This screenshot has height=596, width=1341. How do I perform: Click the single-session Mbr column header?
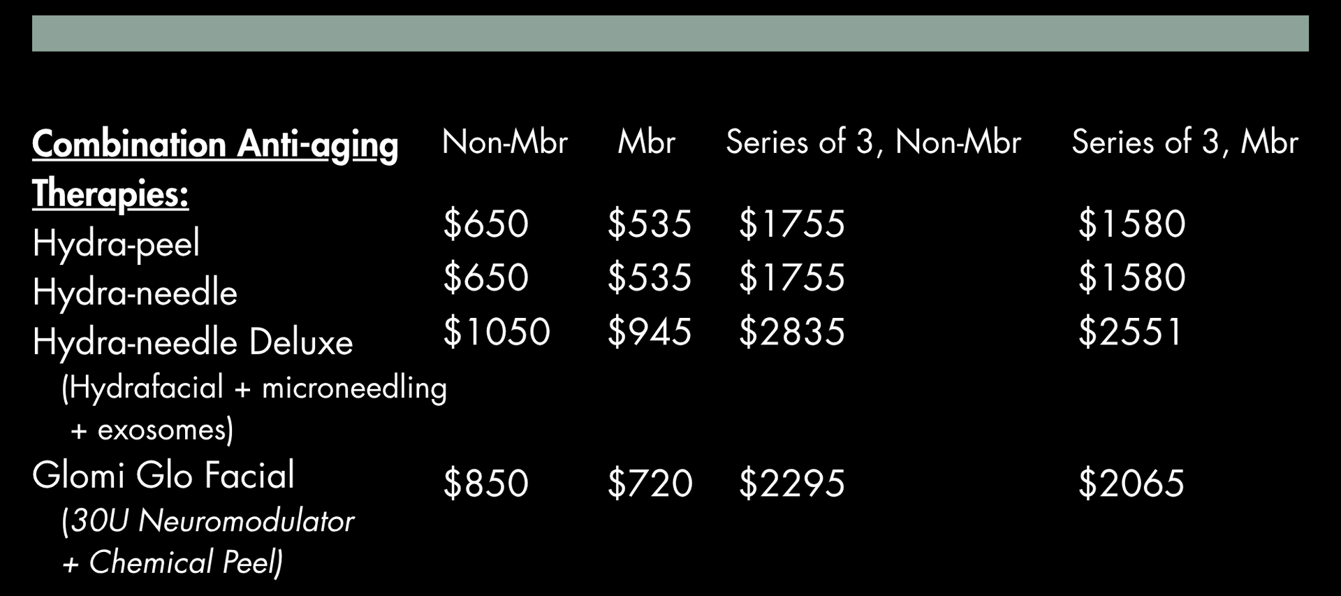647,143
